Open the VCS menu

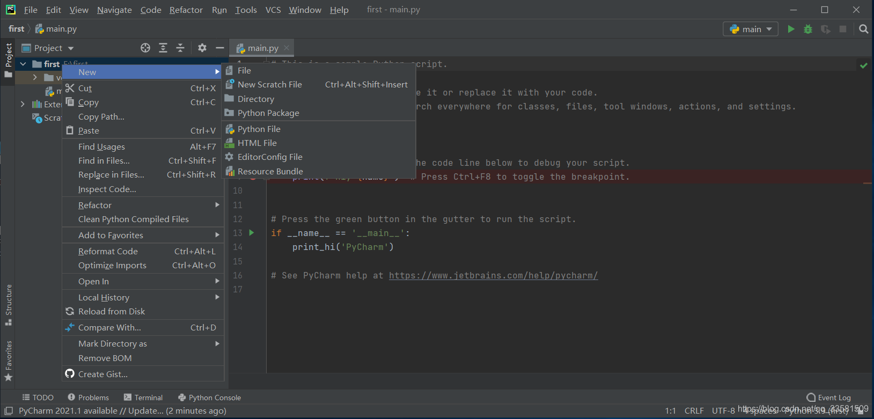pos(273,10)
